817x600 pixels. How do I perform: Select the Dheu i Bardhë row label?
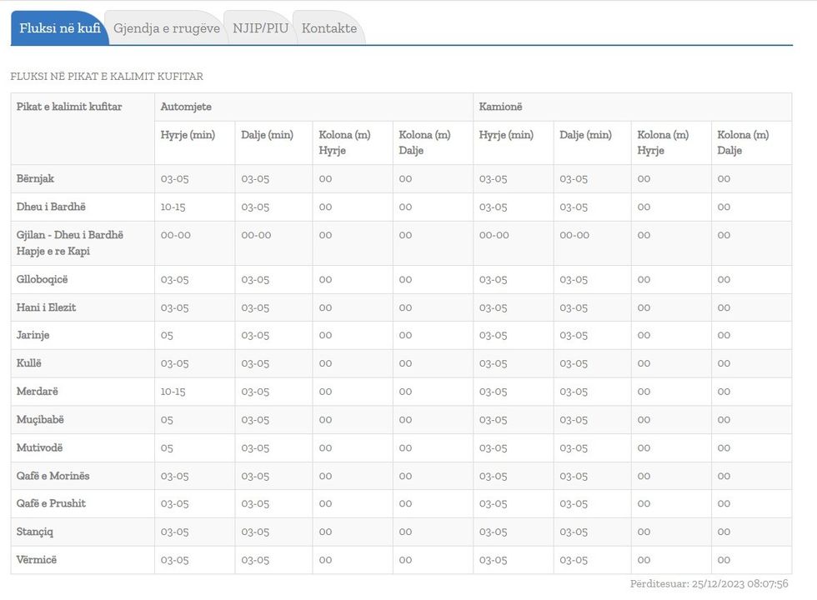51,207
